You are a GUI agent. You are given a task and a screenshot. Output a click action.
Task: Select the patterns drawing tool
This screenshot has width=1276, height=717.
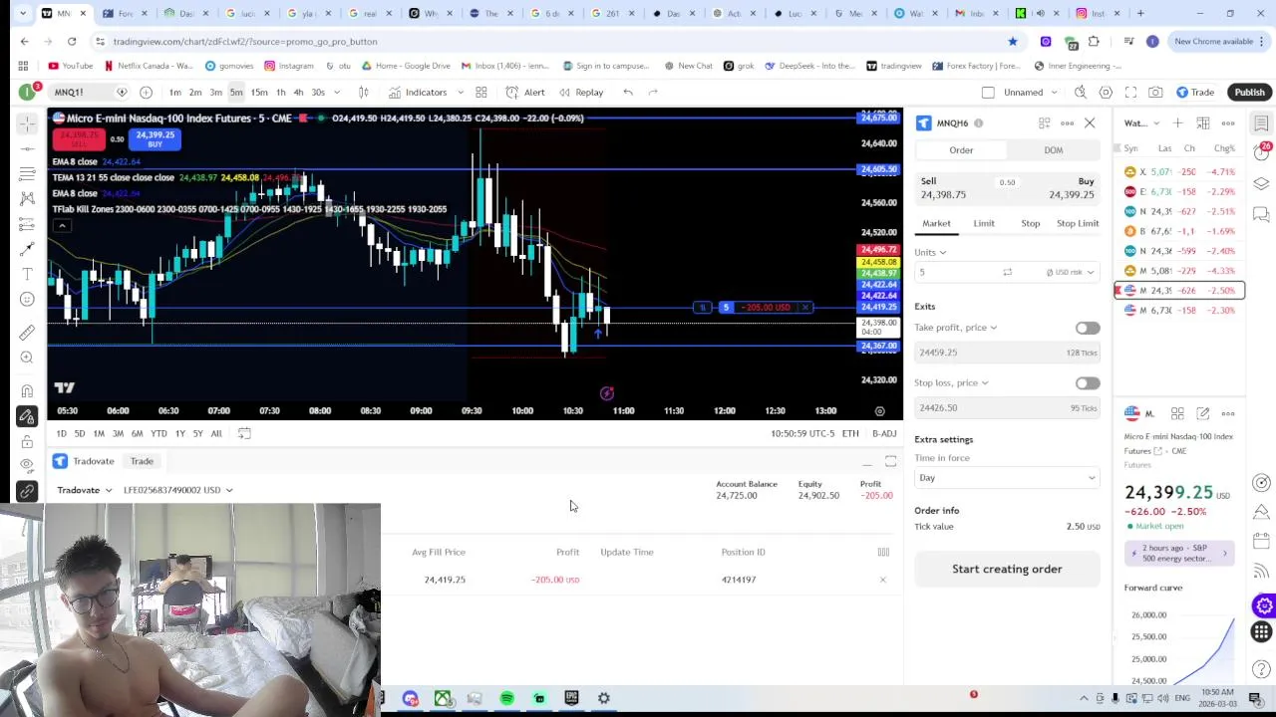click(27, 198)
